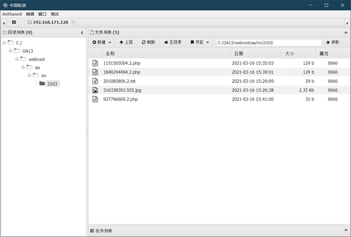The width and height of the screenshot is (351, 237).
Task: Click the 书签 bookmark button
Action: (x=197, y=42)
